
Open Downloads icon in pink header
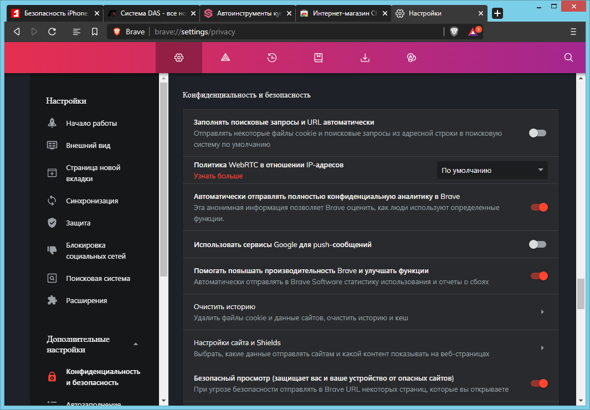[365, 58]
